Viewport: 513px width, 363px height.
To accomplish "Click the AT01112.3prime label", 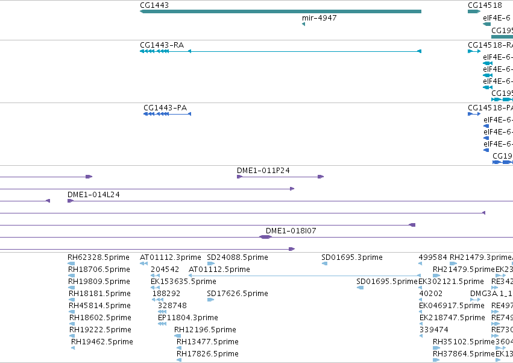I will coord(171,257).
